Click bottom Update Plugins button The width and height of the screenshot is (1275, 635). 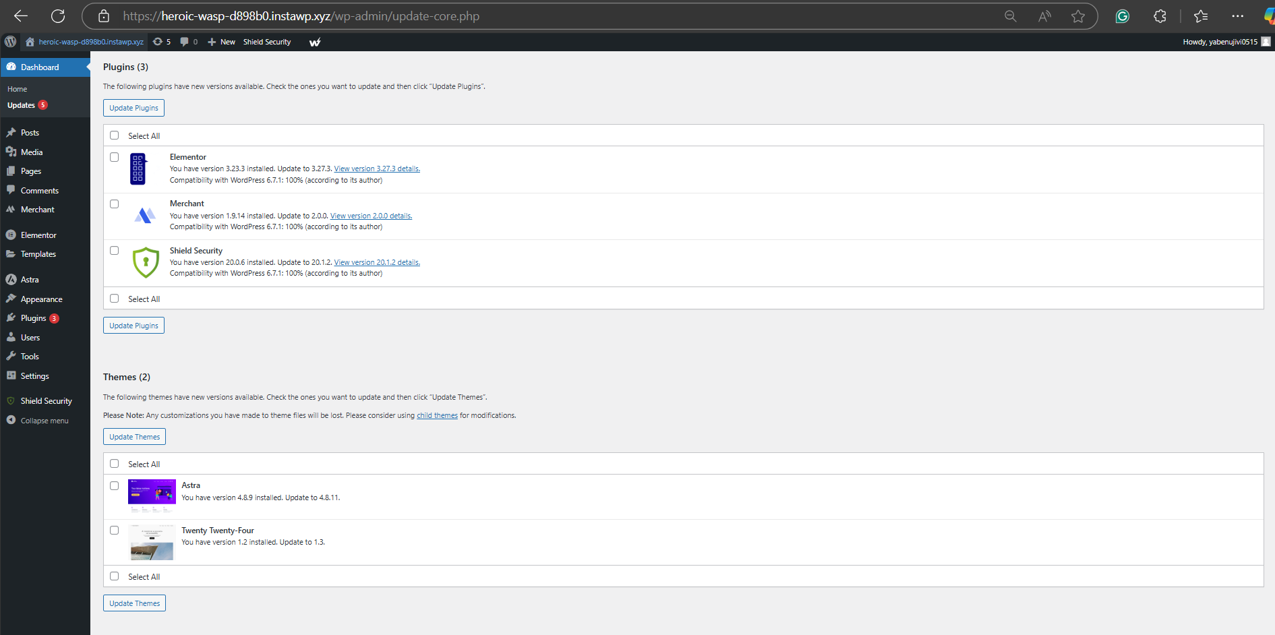click(134, 326)
